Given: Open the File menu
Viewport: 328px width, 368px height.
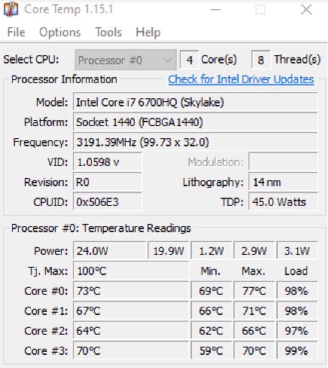Looking at the screenshot, I should coord(16,32).
